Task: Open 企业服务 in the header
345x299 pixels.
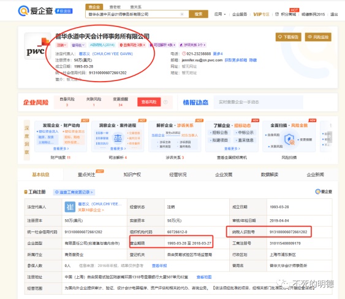Action: (240, 14)
